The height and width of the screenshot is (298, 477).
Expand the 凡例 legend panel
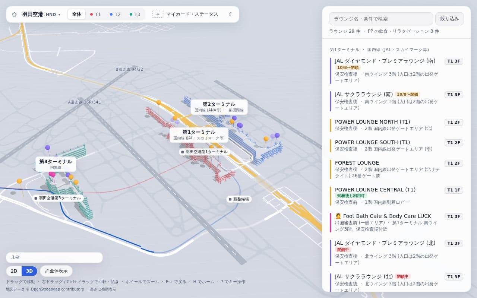point(54,257)
